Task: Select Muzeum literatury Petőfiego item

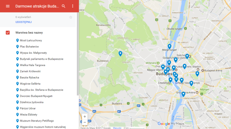Action: [37, 121]
